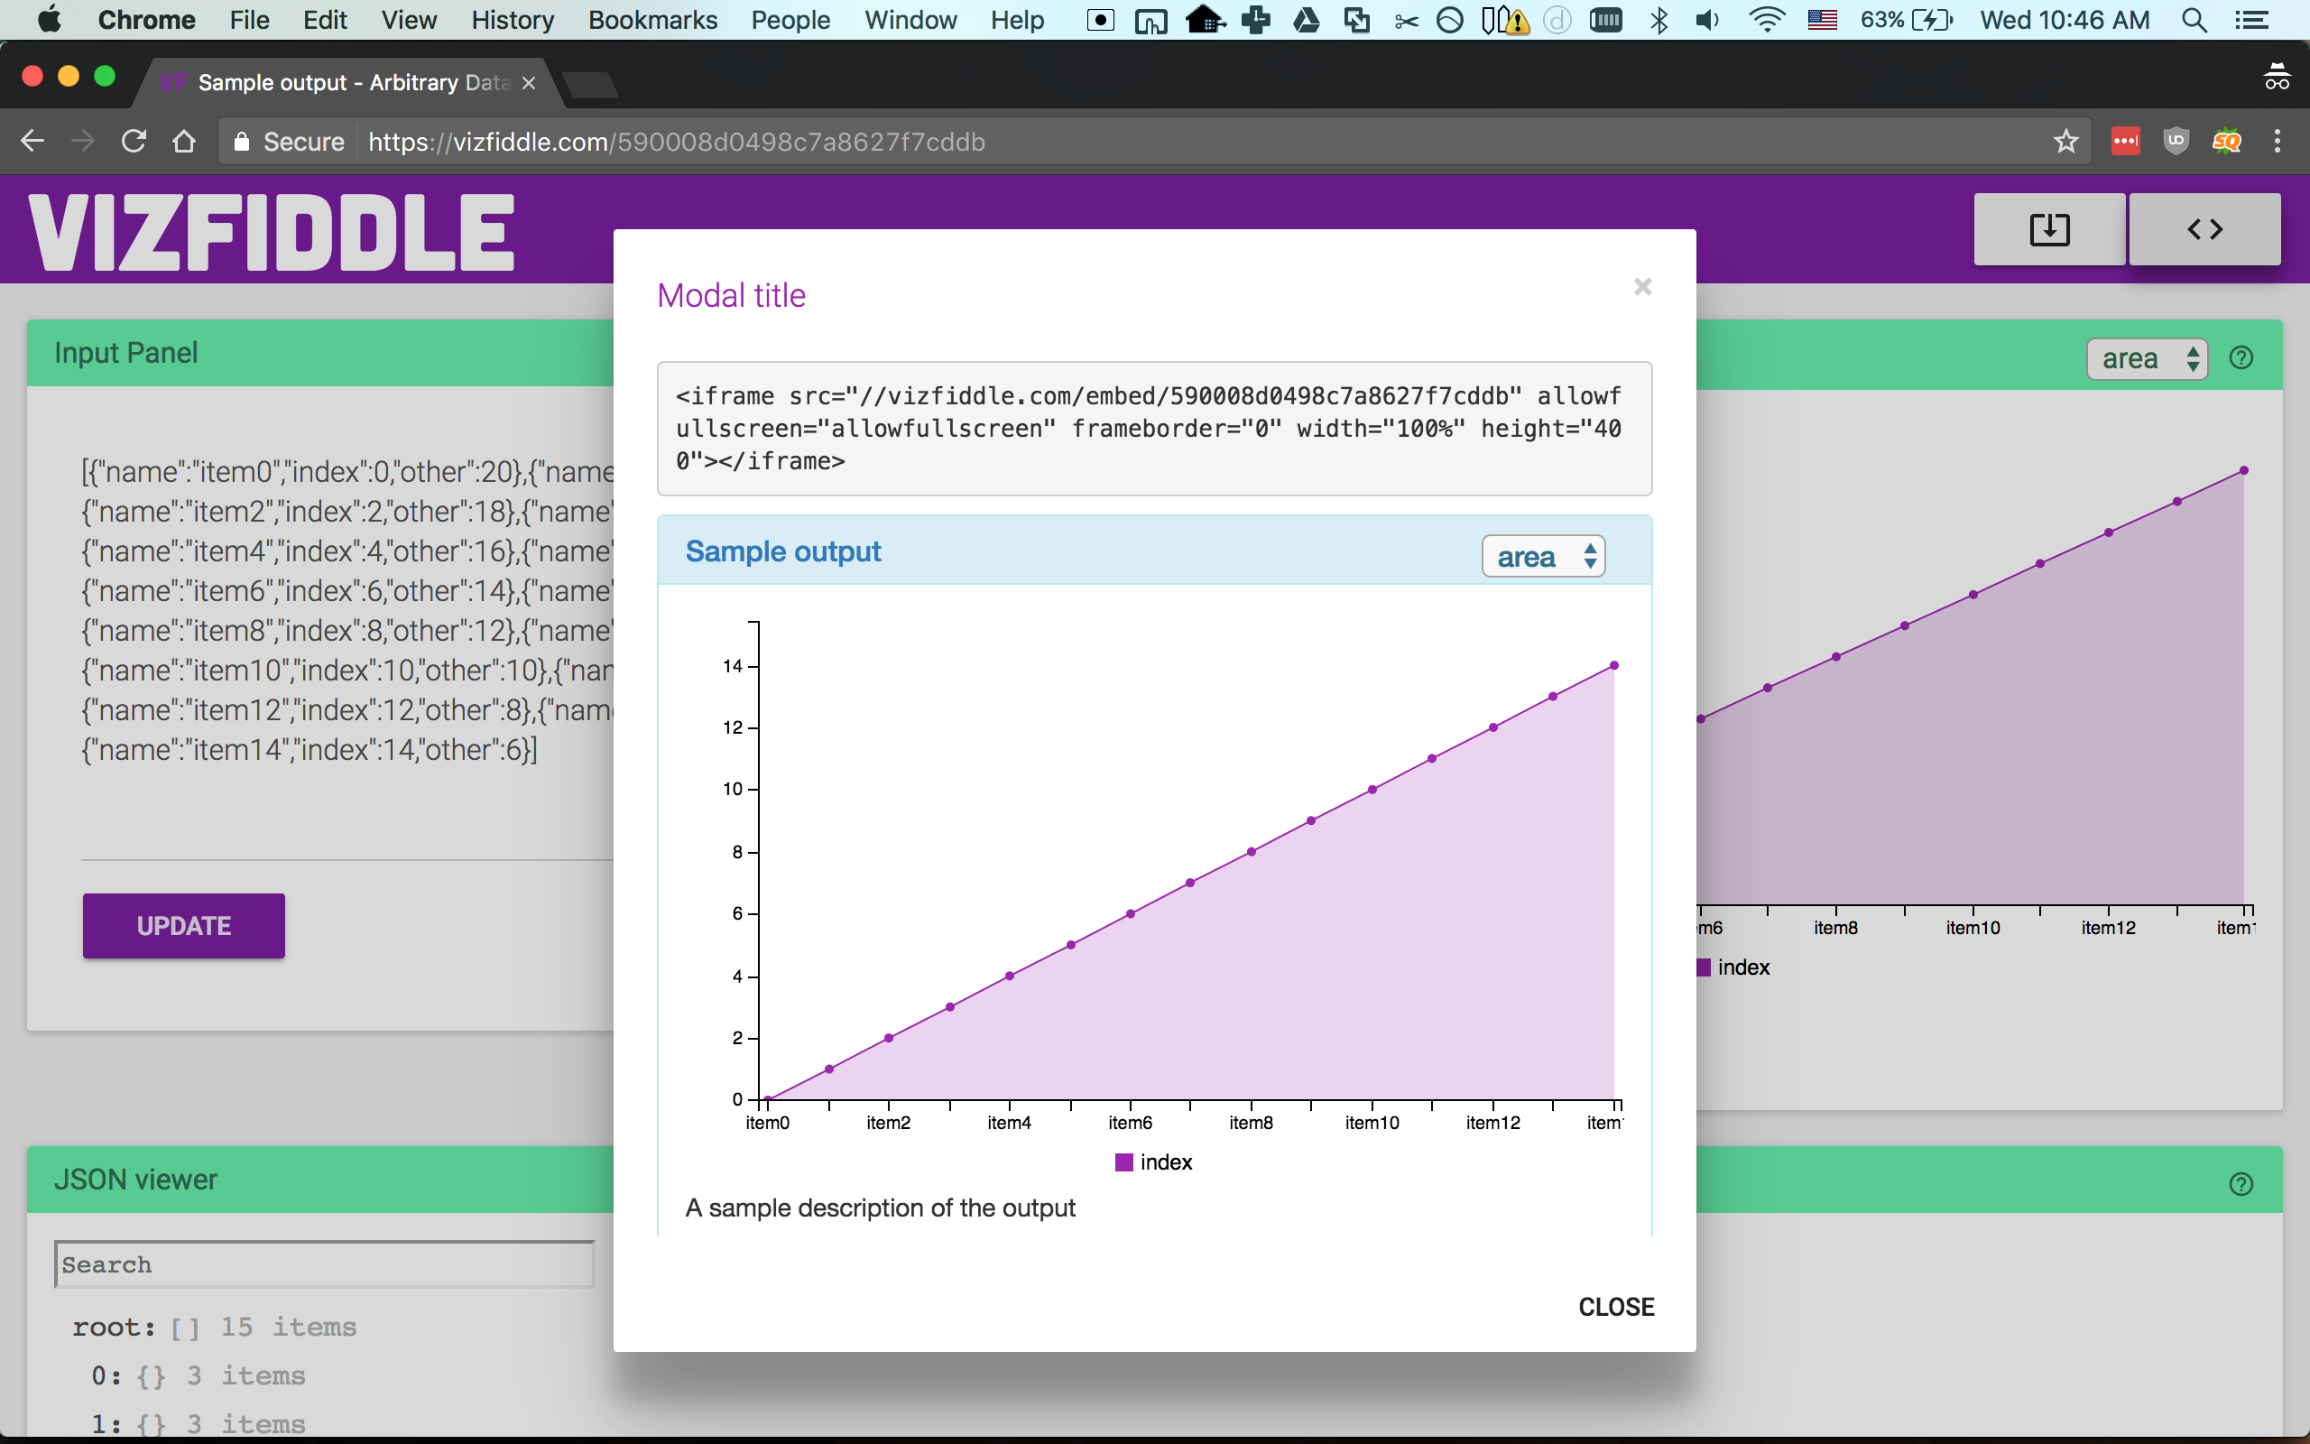Open the area chart type dropdown in modal

(x=1542, y=556)
